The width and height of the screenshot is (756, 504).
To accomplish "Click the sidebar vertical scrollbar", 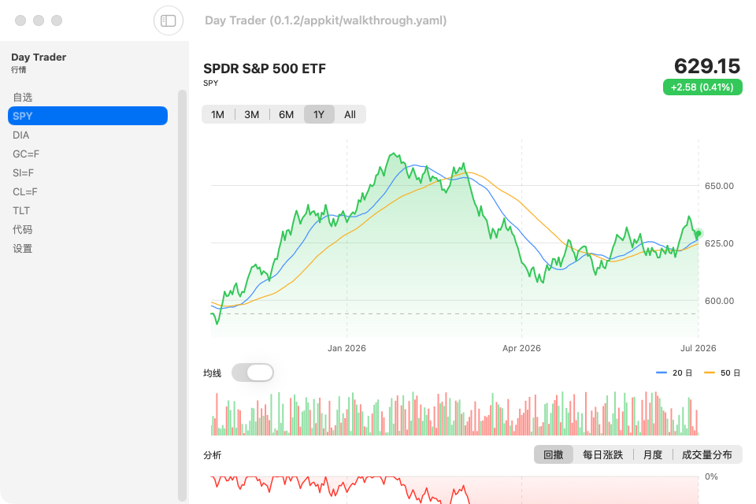I will point(182,295).
